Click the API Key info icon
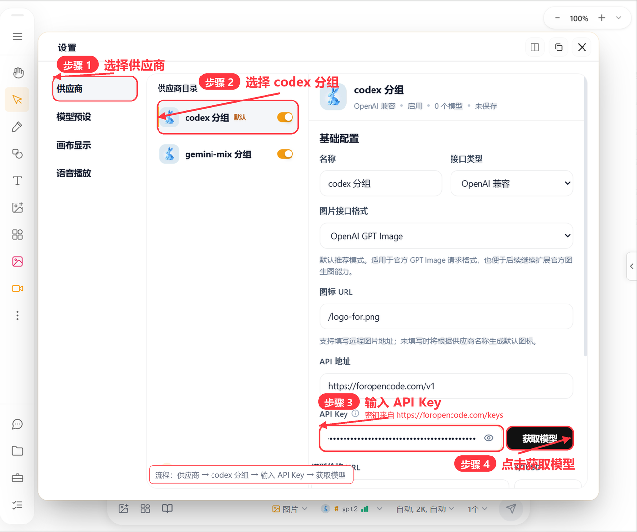Screen dimensions: 637x532 click(x=355, y=414)
